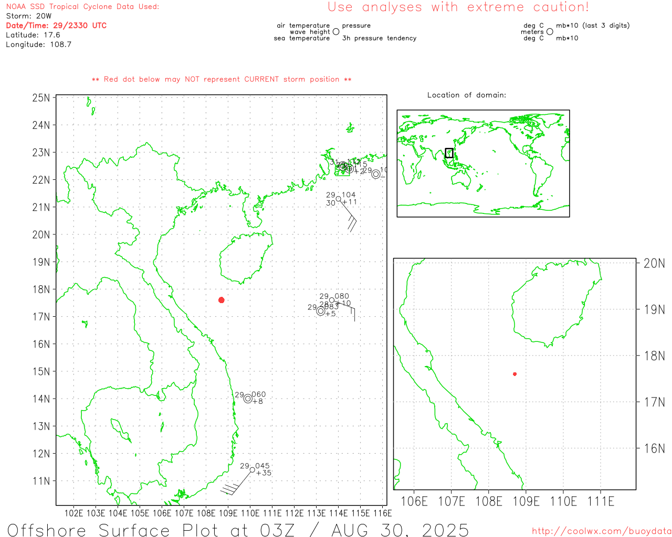
Task: Click the legend circle beside wave height
Action: [x=336, y=32]
